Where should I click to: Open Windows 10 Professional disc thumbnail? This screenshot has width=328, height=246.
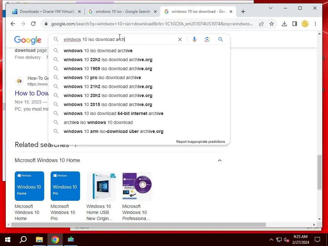137,186
